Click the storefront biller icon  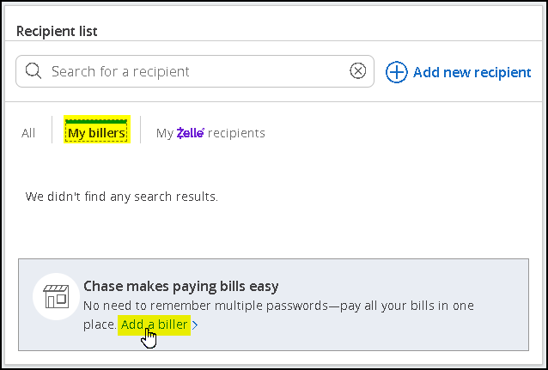click(56, 297)
